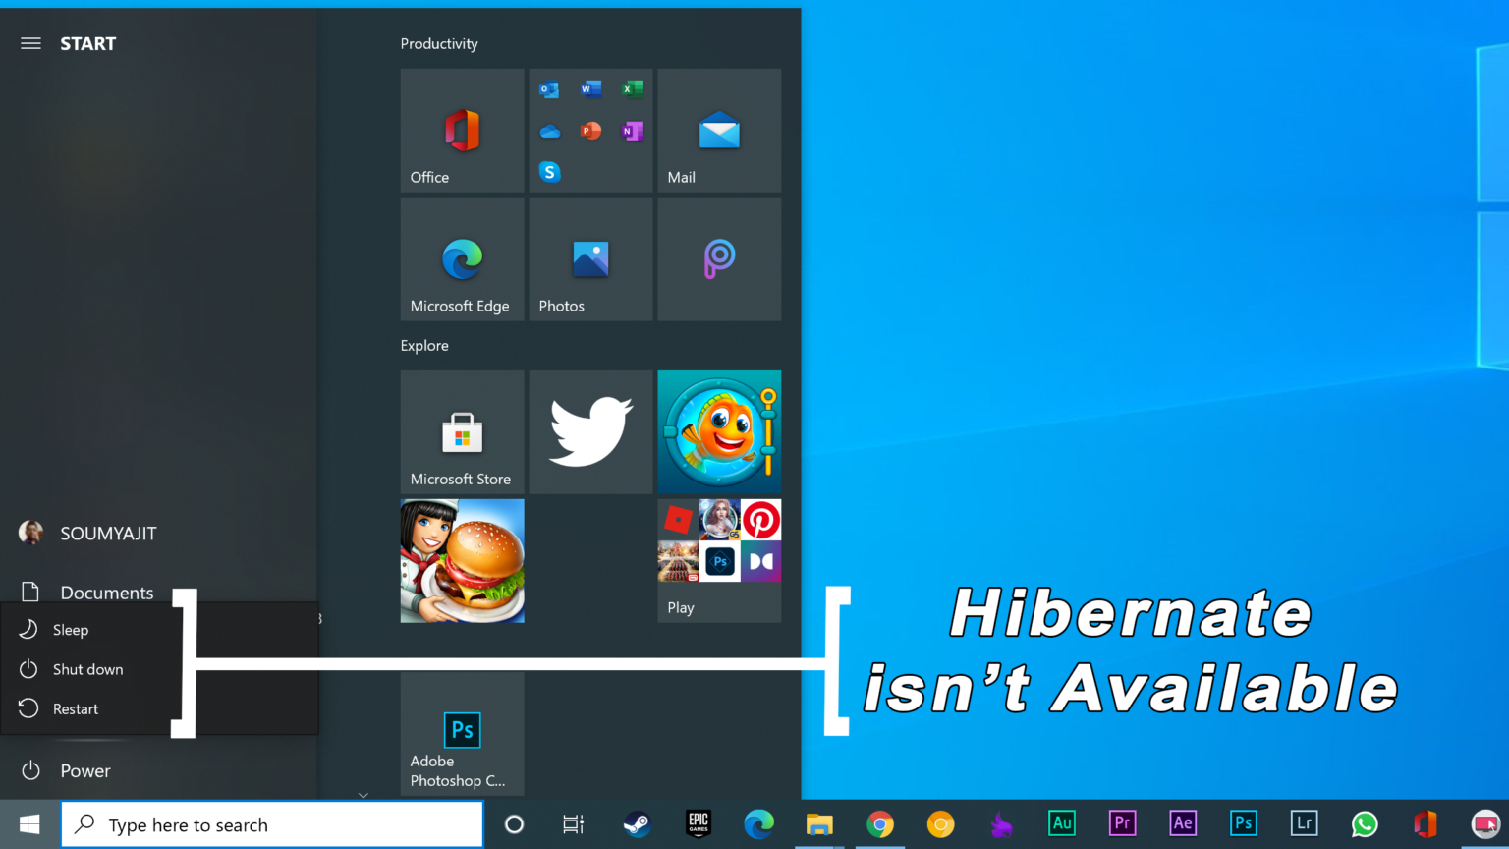This screenshot has height=849, width=1509.
Task: Open the PicsArt tile
Action: click(x=719, y=259)
